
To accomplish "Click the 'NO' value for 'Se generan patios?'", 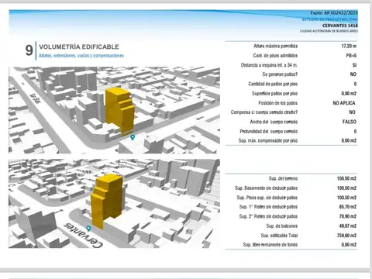I will click(353, 74).
